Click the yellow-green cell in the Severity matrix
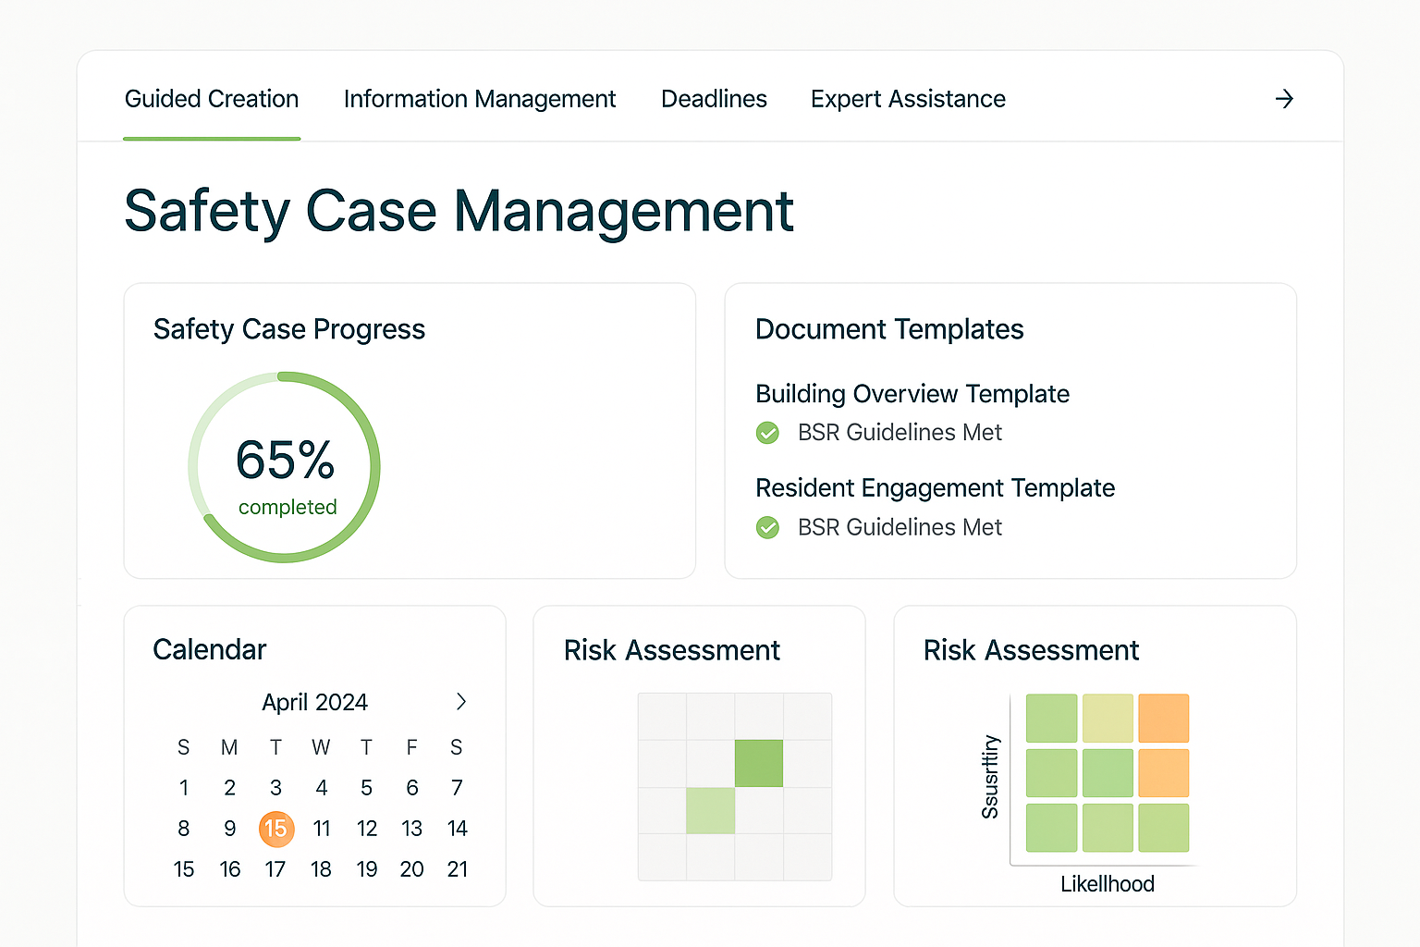Screen dimensions: 1420x947 1108,719
